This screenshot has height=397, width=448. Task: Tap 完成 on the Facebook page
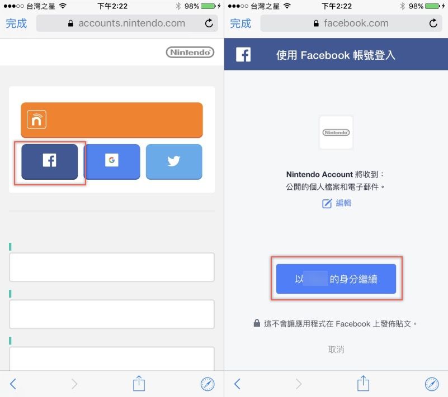(x=240, y=23)
